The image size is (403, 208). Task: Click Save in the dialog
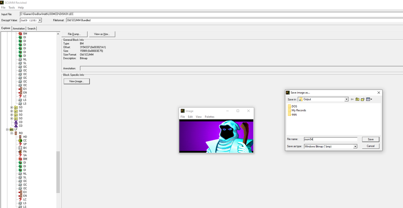point(370,139)
